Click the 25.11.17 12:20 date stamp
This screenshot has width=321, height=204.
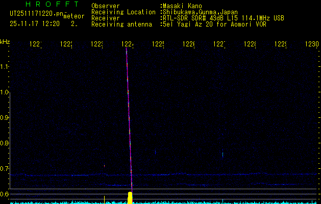pos(34,23)
